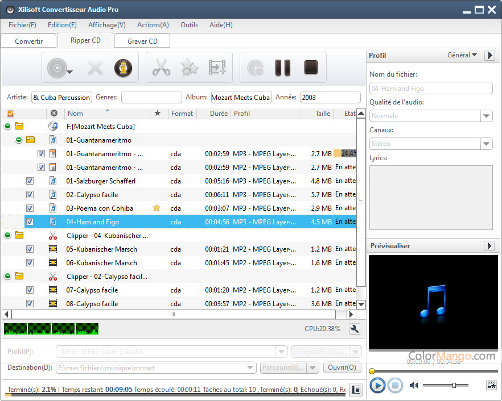This screenshot has width=502, height=401.
Task: Click the scissors icon of Clipper - 02-Calypso
Action: (53, 277)
